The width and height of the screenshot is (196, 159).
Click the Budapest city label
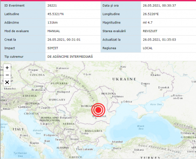tap(64, 92)
